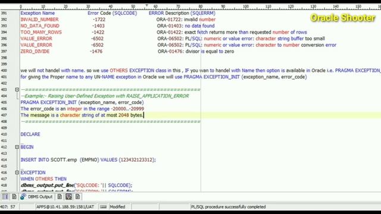Click the 'ERROR Description (SQLERRM)' header text
The width and height of the screenshot is (381, 214).
pyautogui.click(x=182, y=13)
